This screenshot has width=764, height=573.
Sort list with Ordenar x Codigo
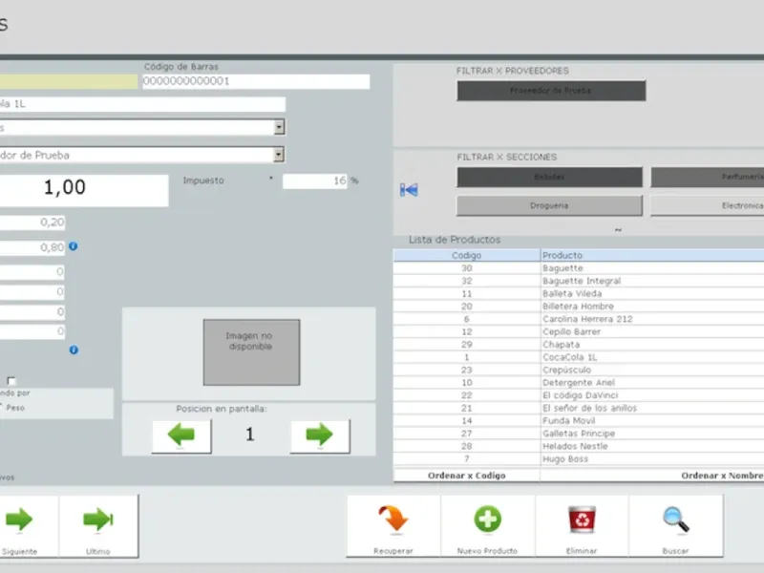pyautogui.click(x=466, y=476)
